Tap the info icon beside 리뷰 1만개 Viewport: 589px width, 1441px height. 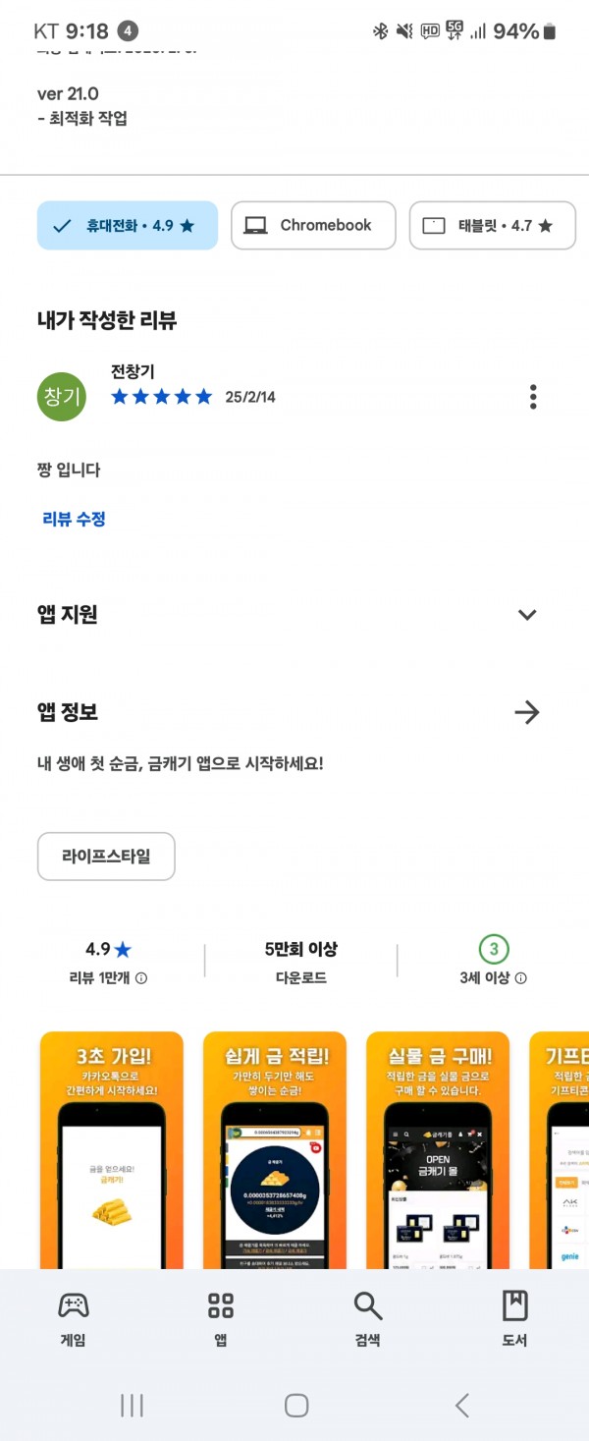click(141, 978)
